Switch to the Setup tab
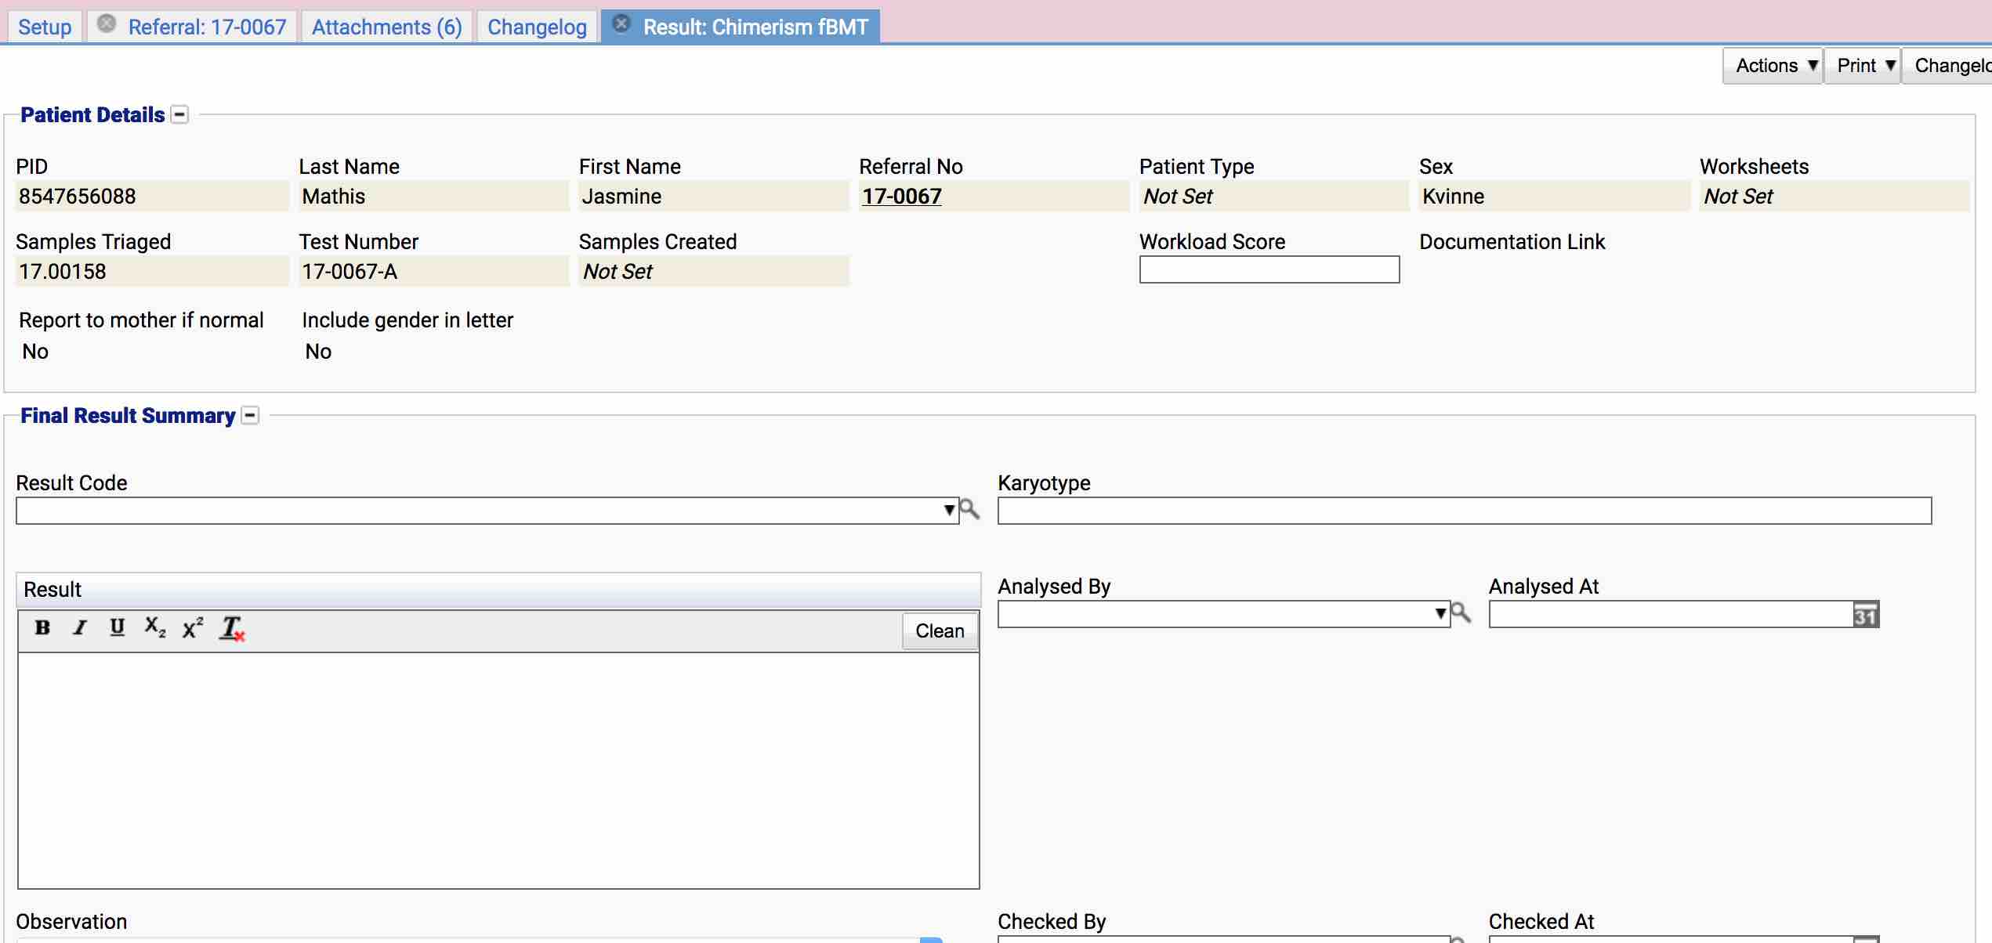Screen dimensions: 1992x943 pos(45,27)
